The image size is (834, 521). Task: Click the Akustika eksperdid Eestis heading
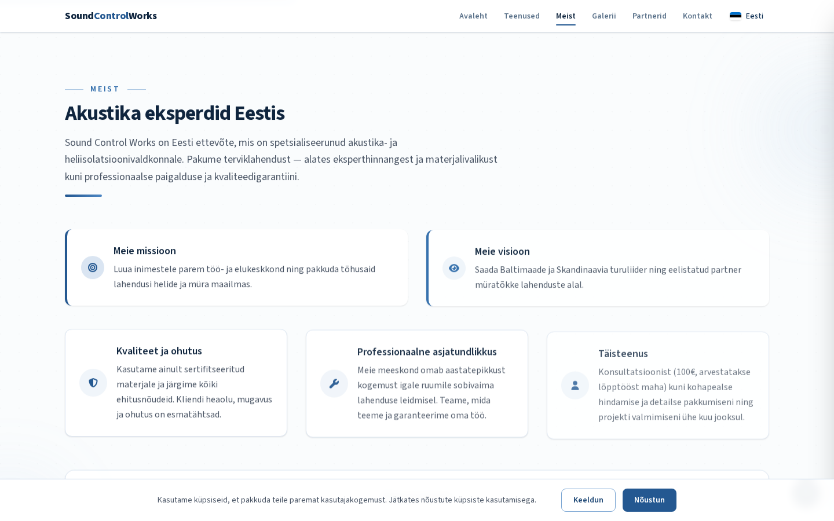click(x=174, y=113)
